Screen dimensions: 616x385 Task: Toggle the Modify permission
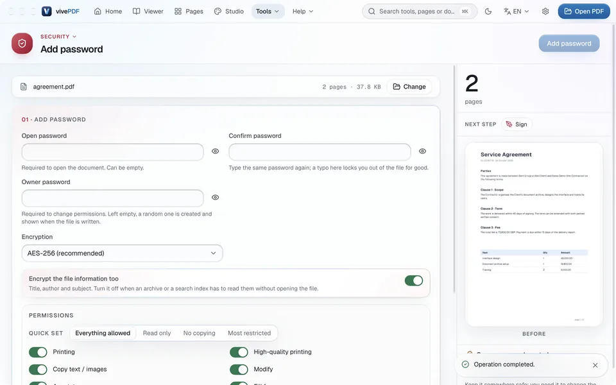click(239, 370)
